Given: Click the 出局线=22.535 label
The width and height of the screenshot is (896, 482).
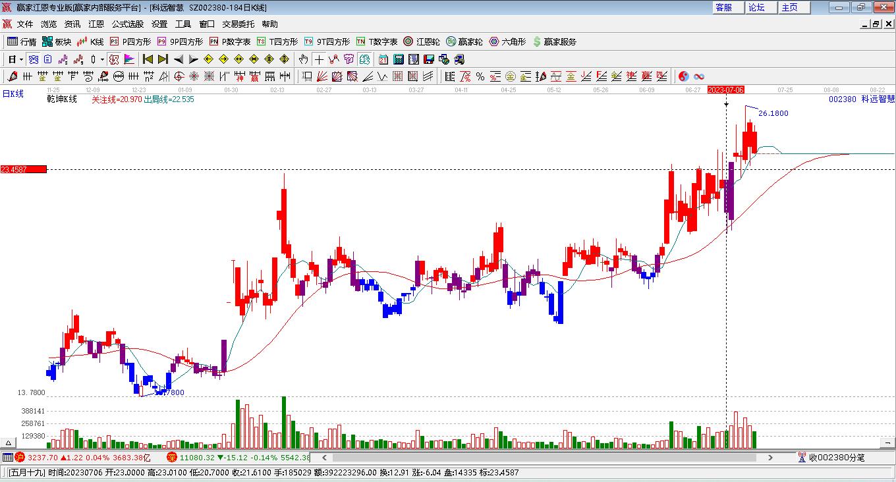Looking at the screenshot, I should (x=169, y=99).
